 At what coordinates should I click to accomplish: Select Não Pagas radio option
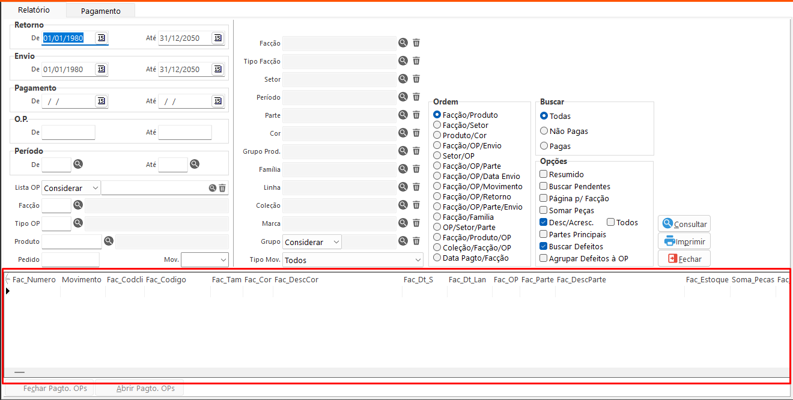[x=544, y=131]
